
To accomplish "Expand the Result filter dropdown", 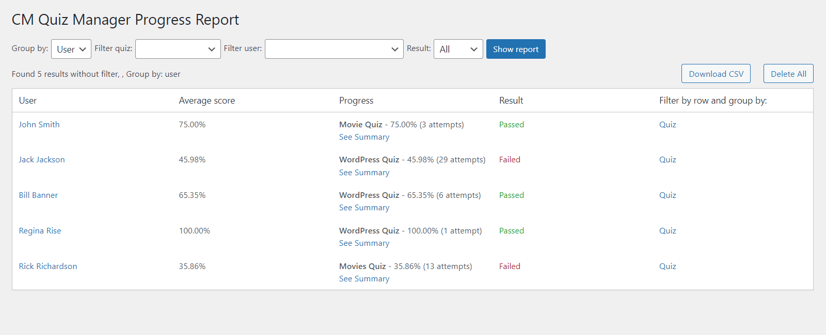I will coord(458,49).
